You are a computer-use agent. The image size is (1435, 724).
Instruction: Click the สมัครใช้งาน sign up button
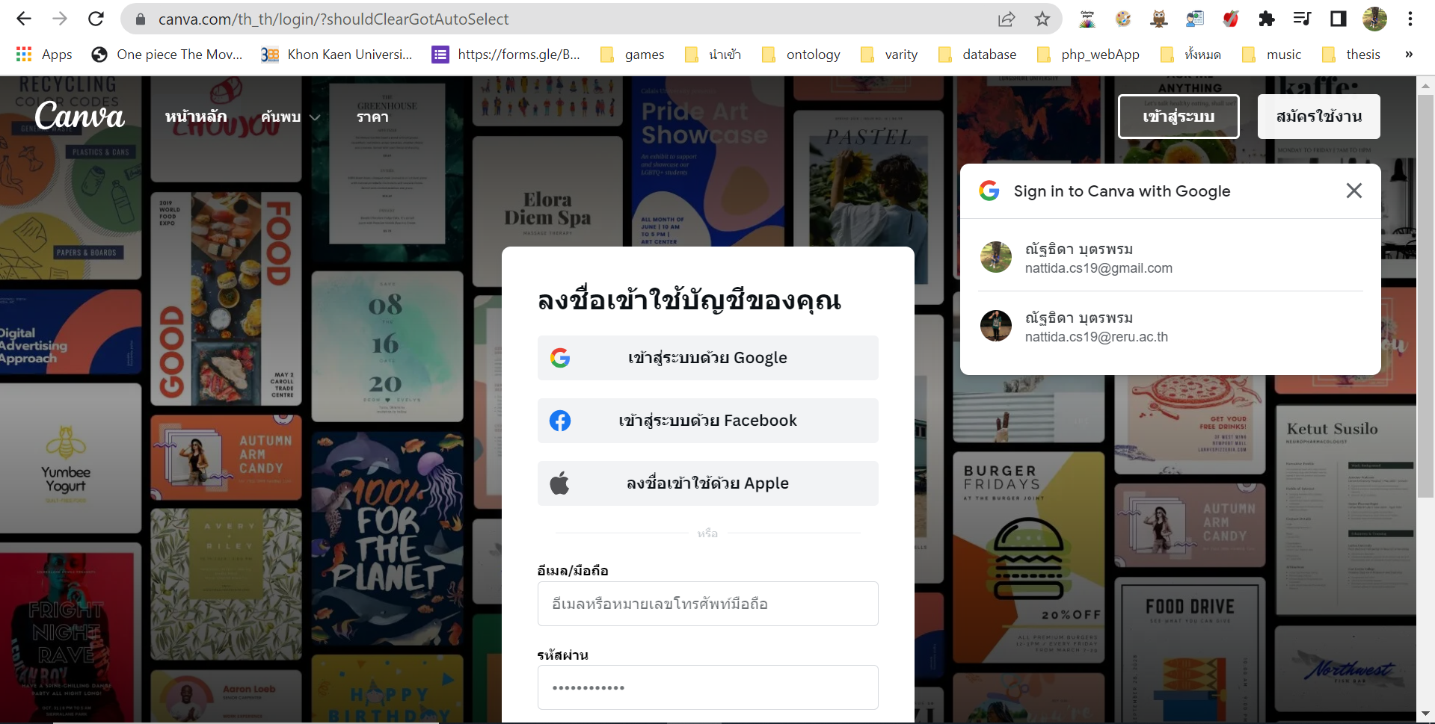1319,117
